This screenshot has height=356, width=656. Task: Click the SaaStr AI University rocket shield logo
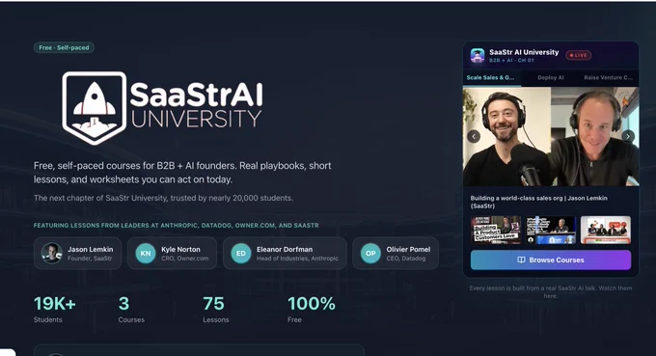(95, 108)
